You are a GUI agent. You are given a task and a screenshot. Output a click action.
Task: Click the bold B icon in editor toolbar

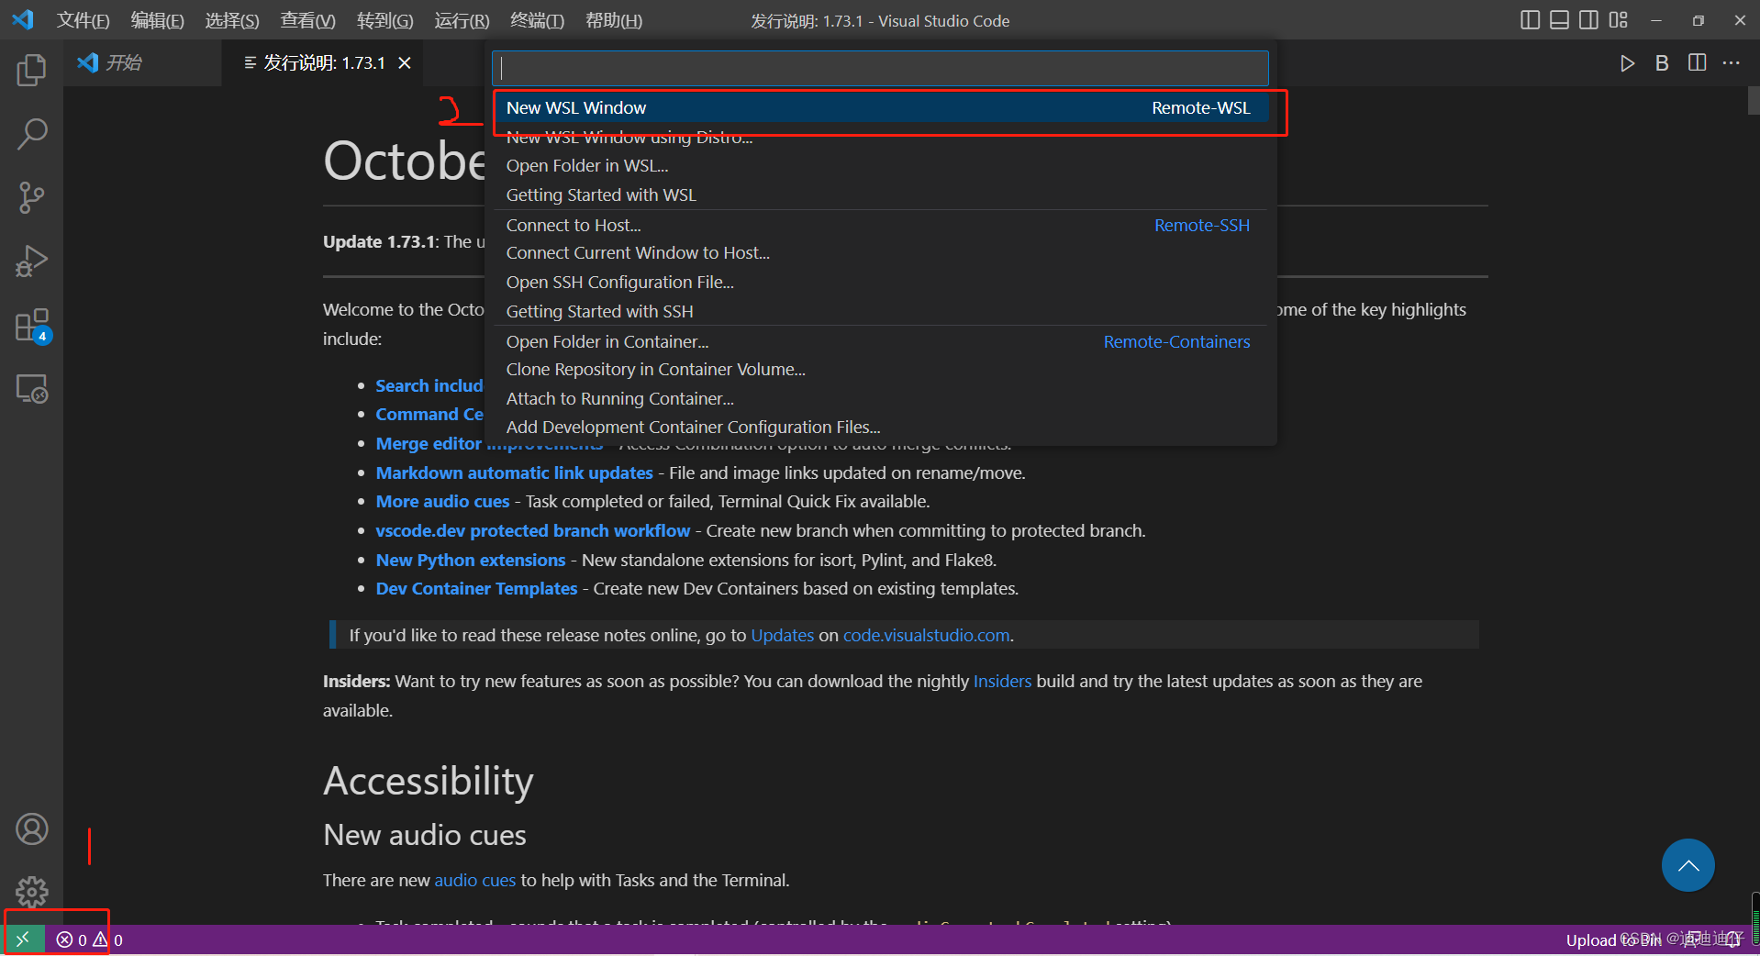coord(1662,63)
